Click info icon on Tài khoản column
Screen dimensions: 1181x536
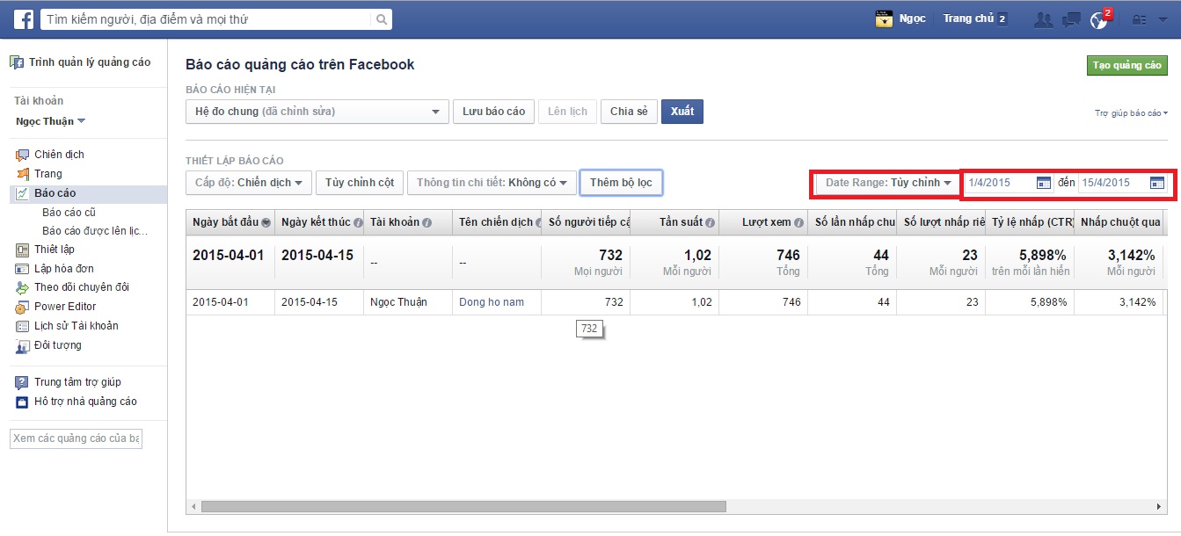pyautogui.click(x=426, y=223)
